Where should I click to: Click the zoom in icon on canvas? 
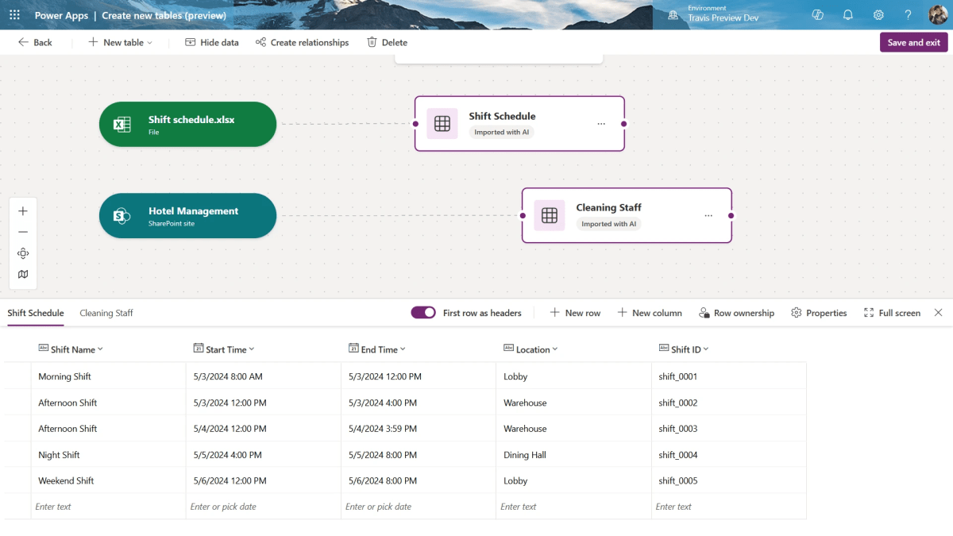click(x=22, y=210)
